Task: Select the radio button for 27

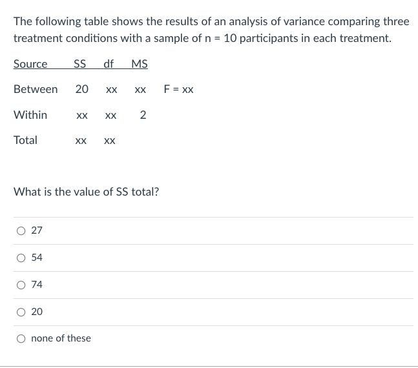Action: tap(21, 230)
